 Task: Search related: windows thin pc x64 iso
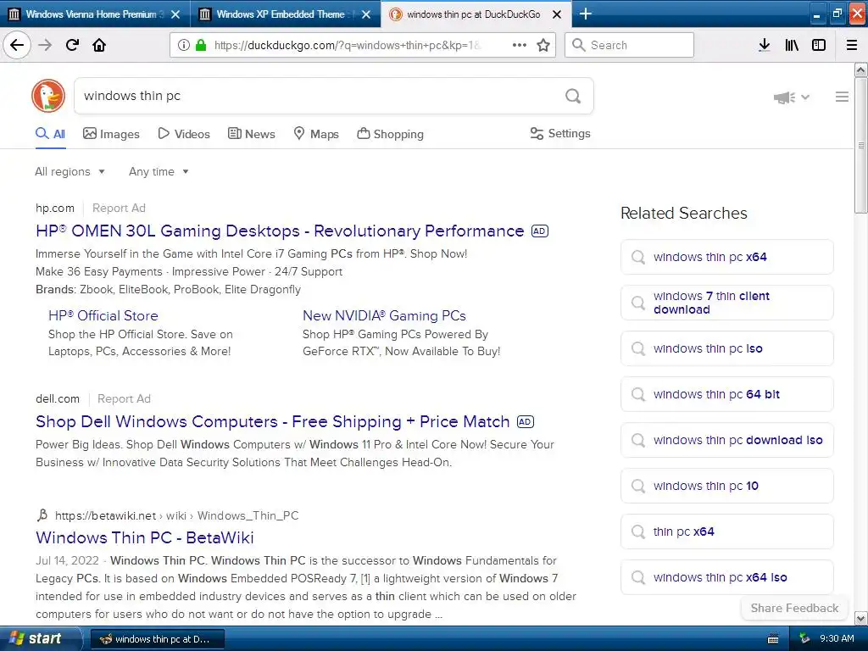click(726, 577)
